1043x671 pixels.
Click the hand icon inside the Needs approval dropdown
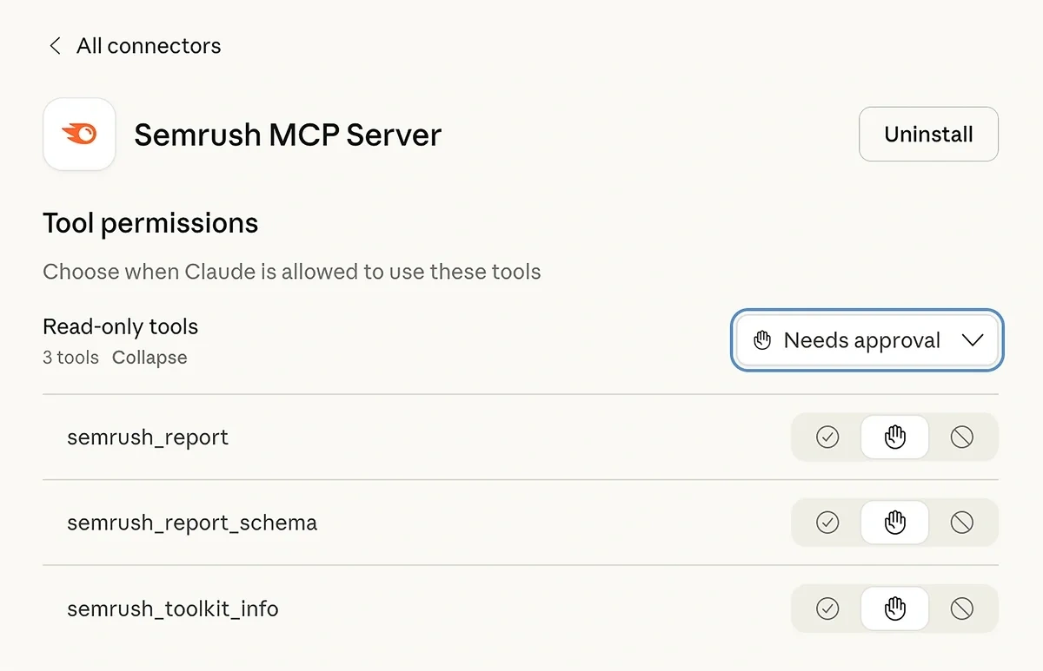[763, 340]
